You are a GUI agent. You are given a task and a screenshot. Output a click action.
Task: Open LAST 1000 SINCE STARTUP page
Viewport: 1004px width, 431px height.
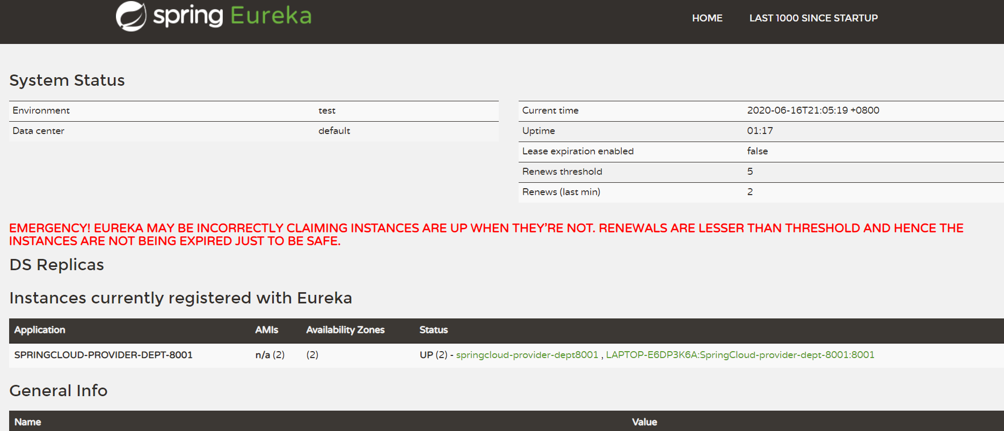tap(813, 18)
